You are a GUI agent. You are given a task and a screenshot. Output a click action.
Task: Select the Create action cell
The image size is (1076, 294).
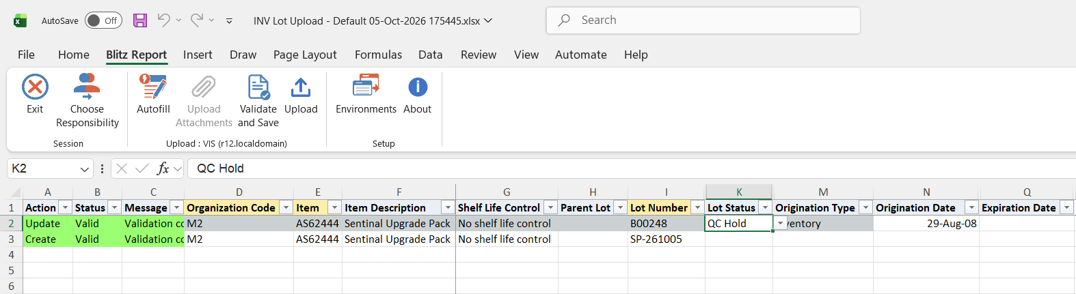tap(48, 239)
